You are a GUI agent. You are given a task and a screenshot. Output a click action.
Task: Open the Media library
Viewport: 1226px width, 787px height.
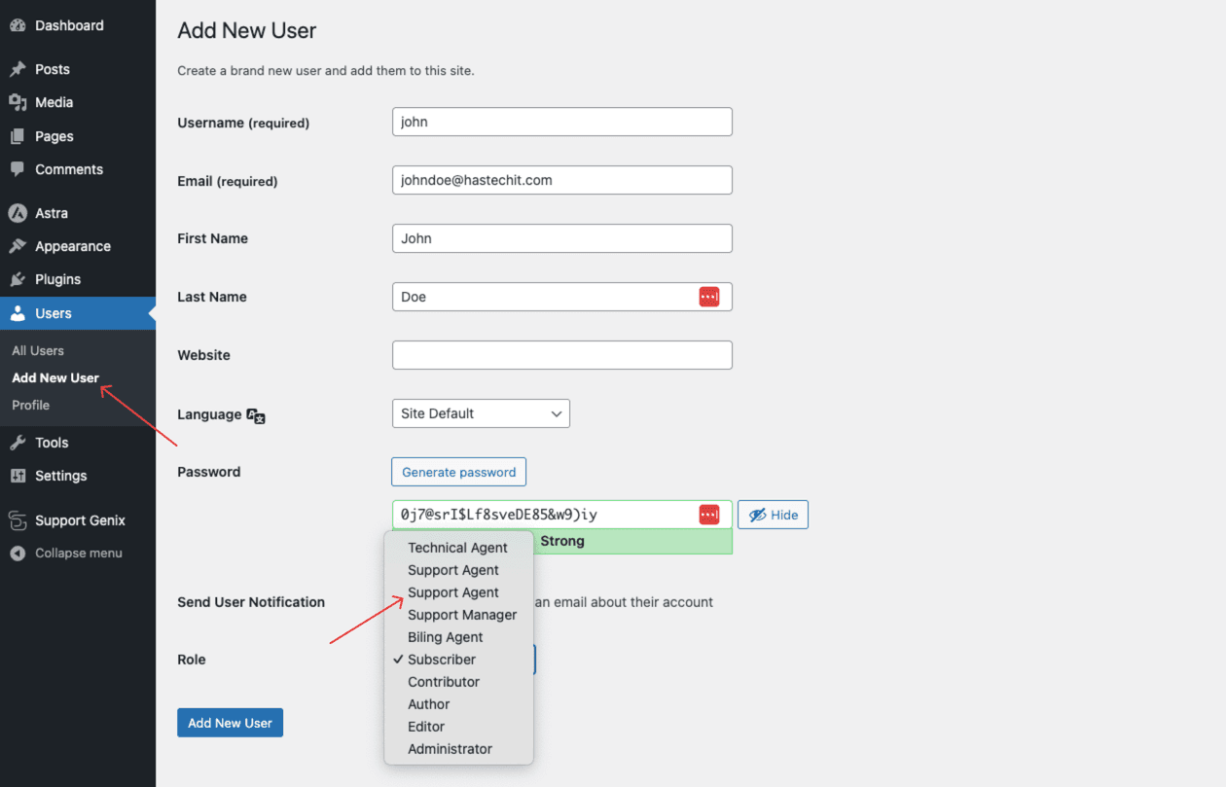coord(54,102)
